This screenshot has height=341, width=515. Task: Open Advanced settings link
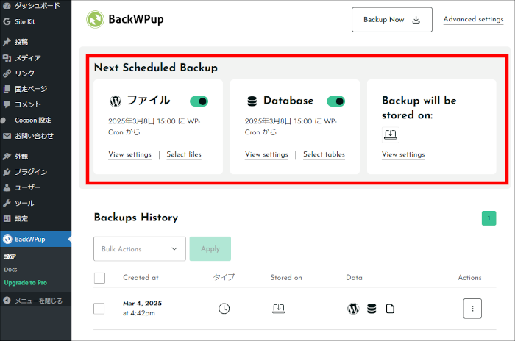(473, 19)
